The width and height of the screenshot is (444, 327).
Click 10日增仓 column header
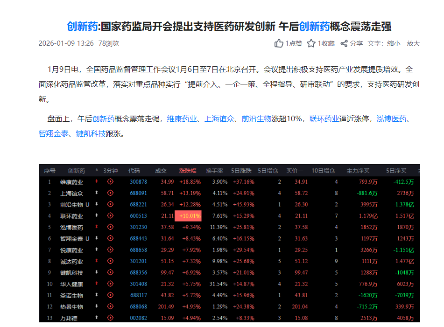323,171
